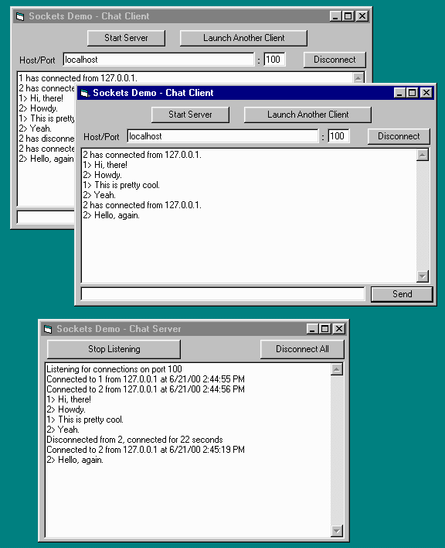Image resolution: width=445 pixels, height=548 pixels.
Task: Click Start Server in active client window
Action: [x=190, y=115]
